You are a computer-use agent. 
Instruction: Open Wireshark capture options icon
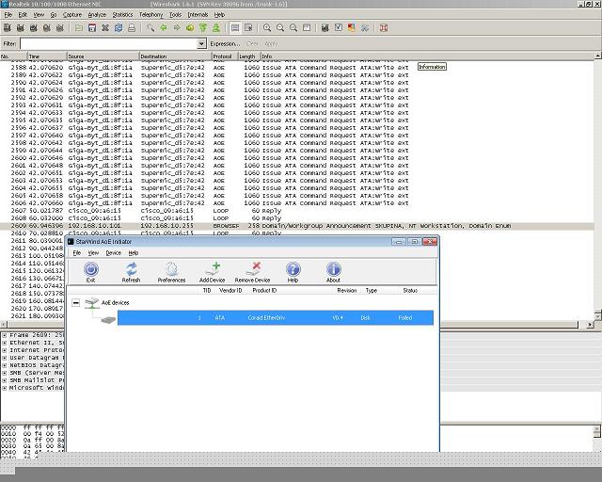tap(21, 27)
